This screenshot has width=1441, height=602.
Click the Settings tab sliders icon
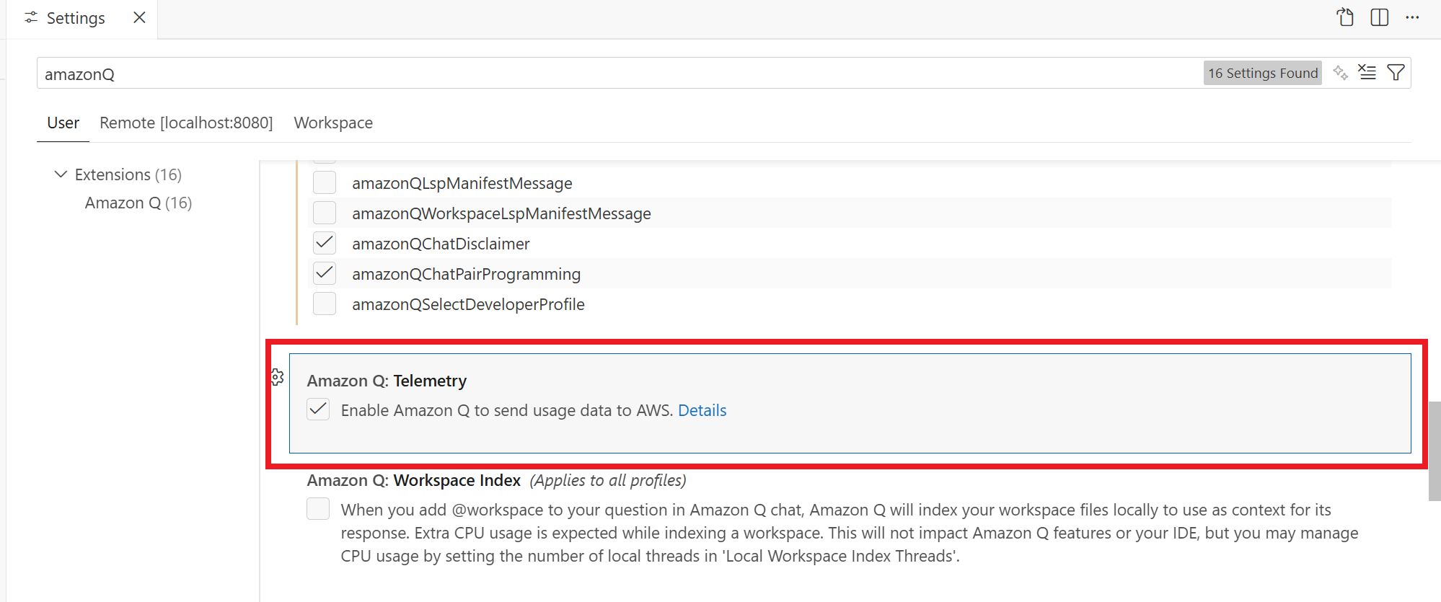pyautogui.click(x=31, y=18)
